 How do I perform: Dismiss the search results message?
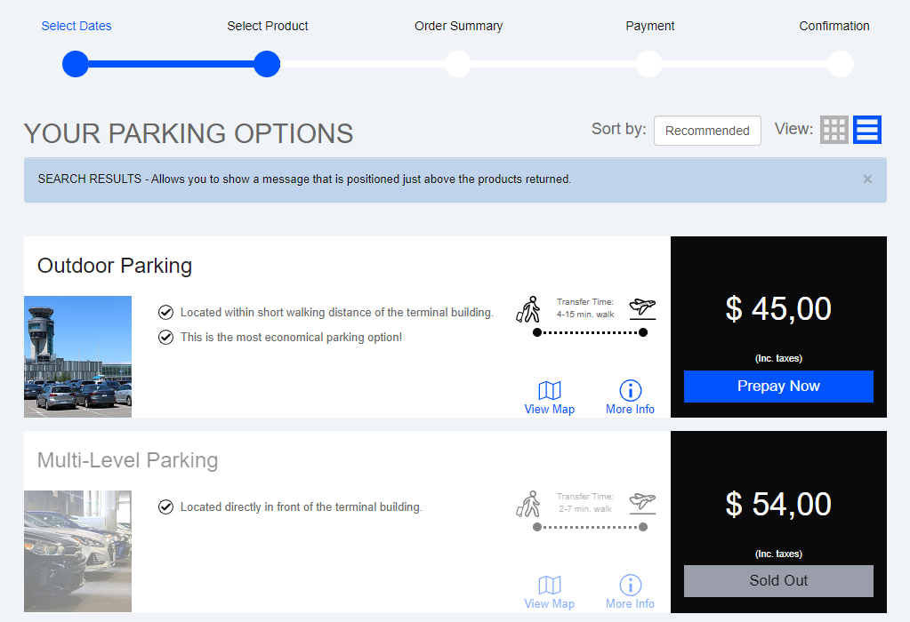(866, 179)
